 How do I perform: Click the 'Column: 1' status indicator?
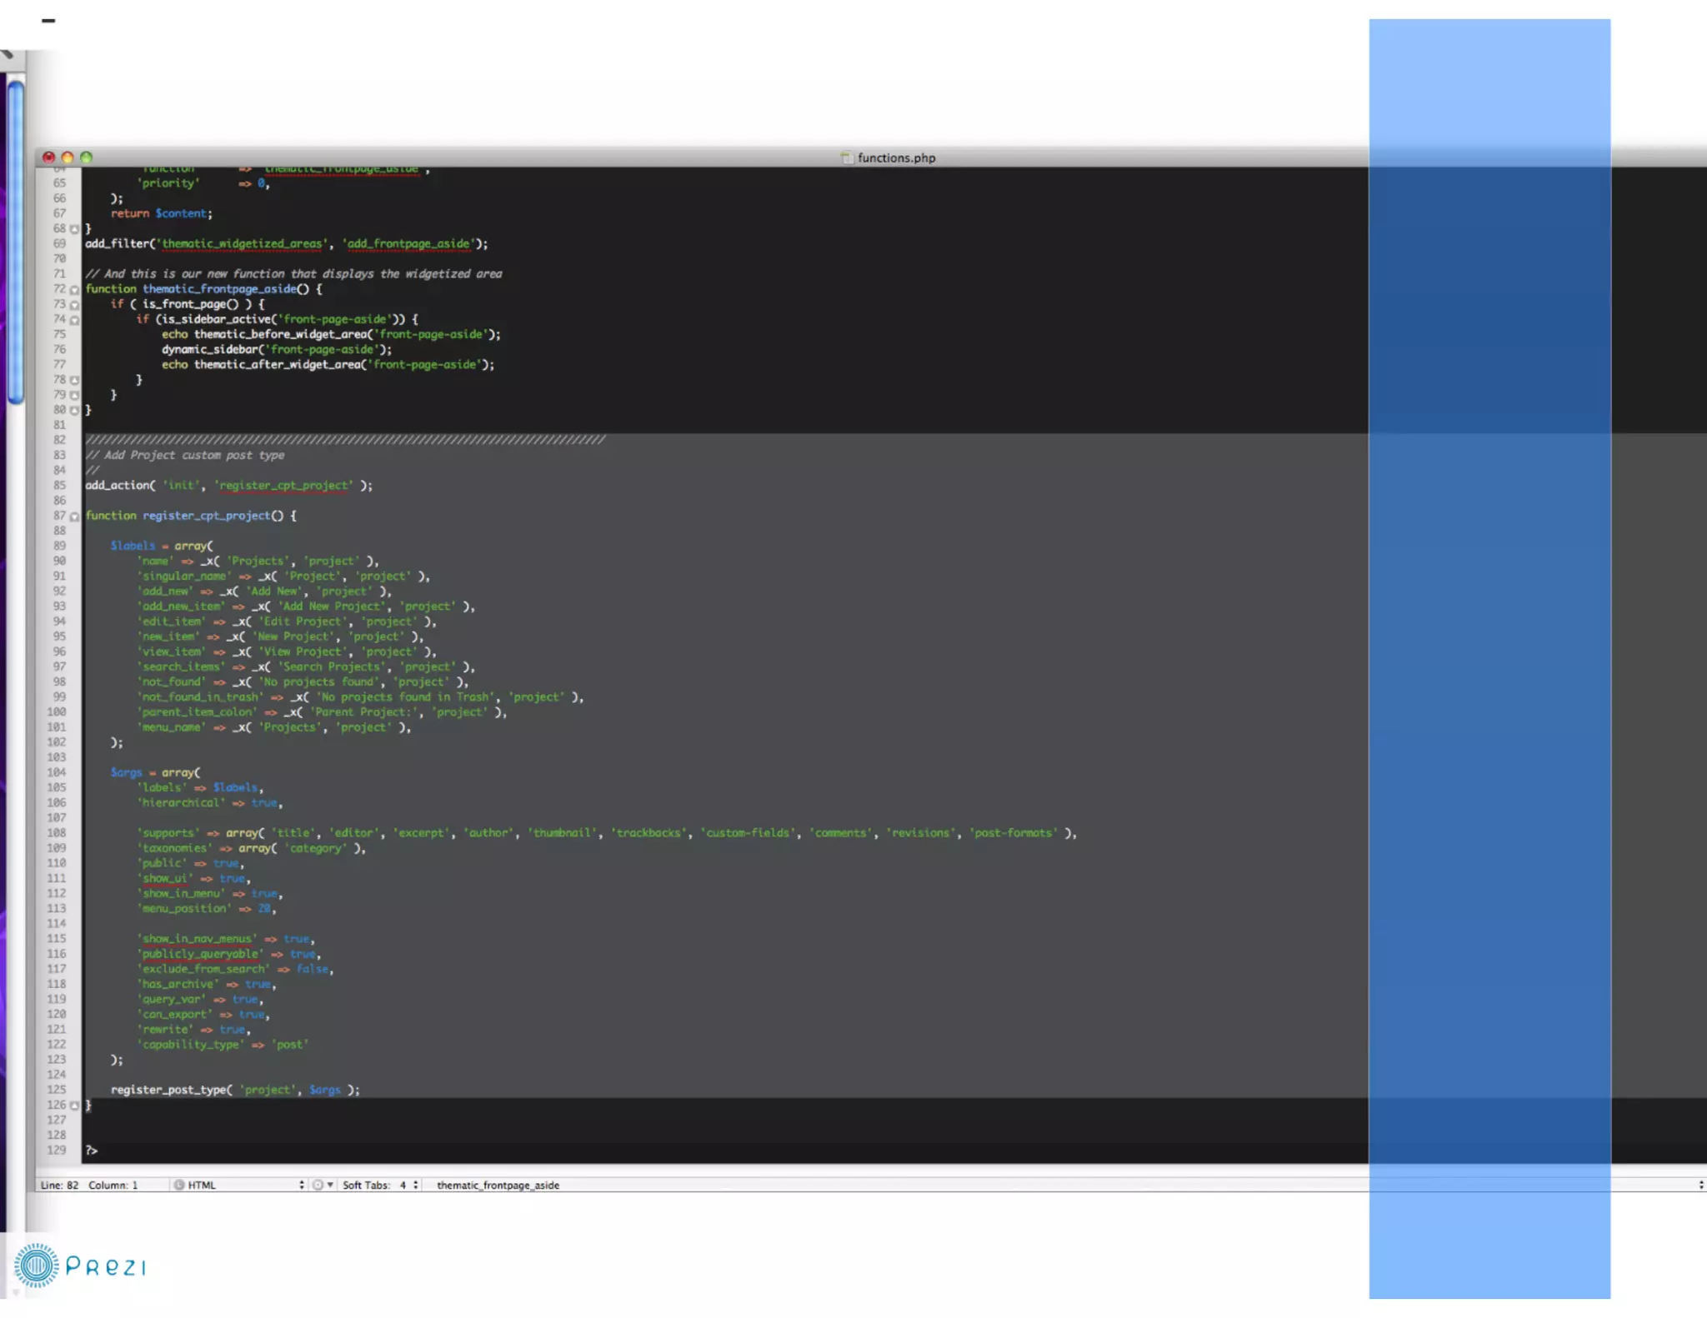[113, 1185]
